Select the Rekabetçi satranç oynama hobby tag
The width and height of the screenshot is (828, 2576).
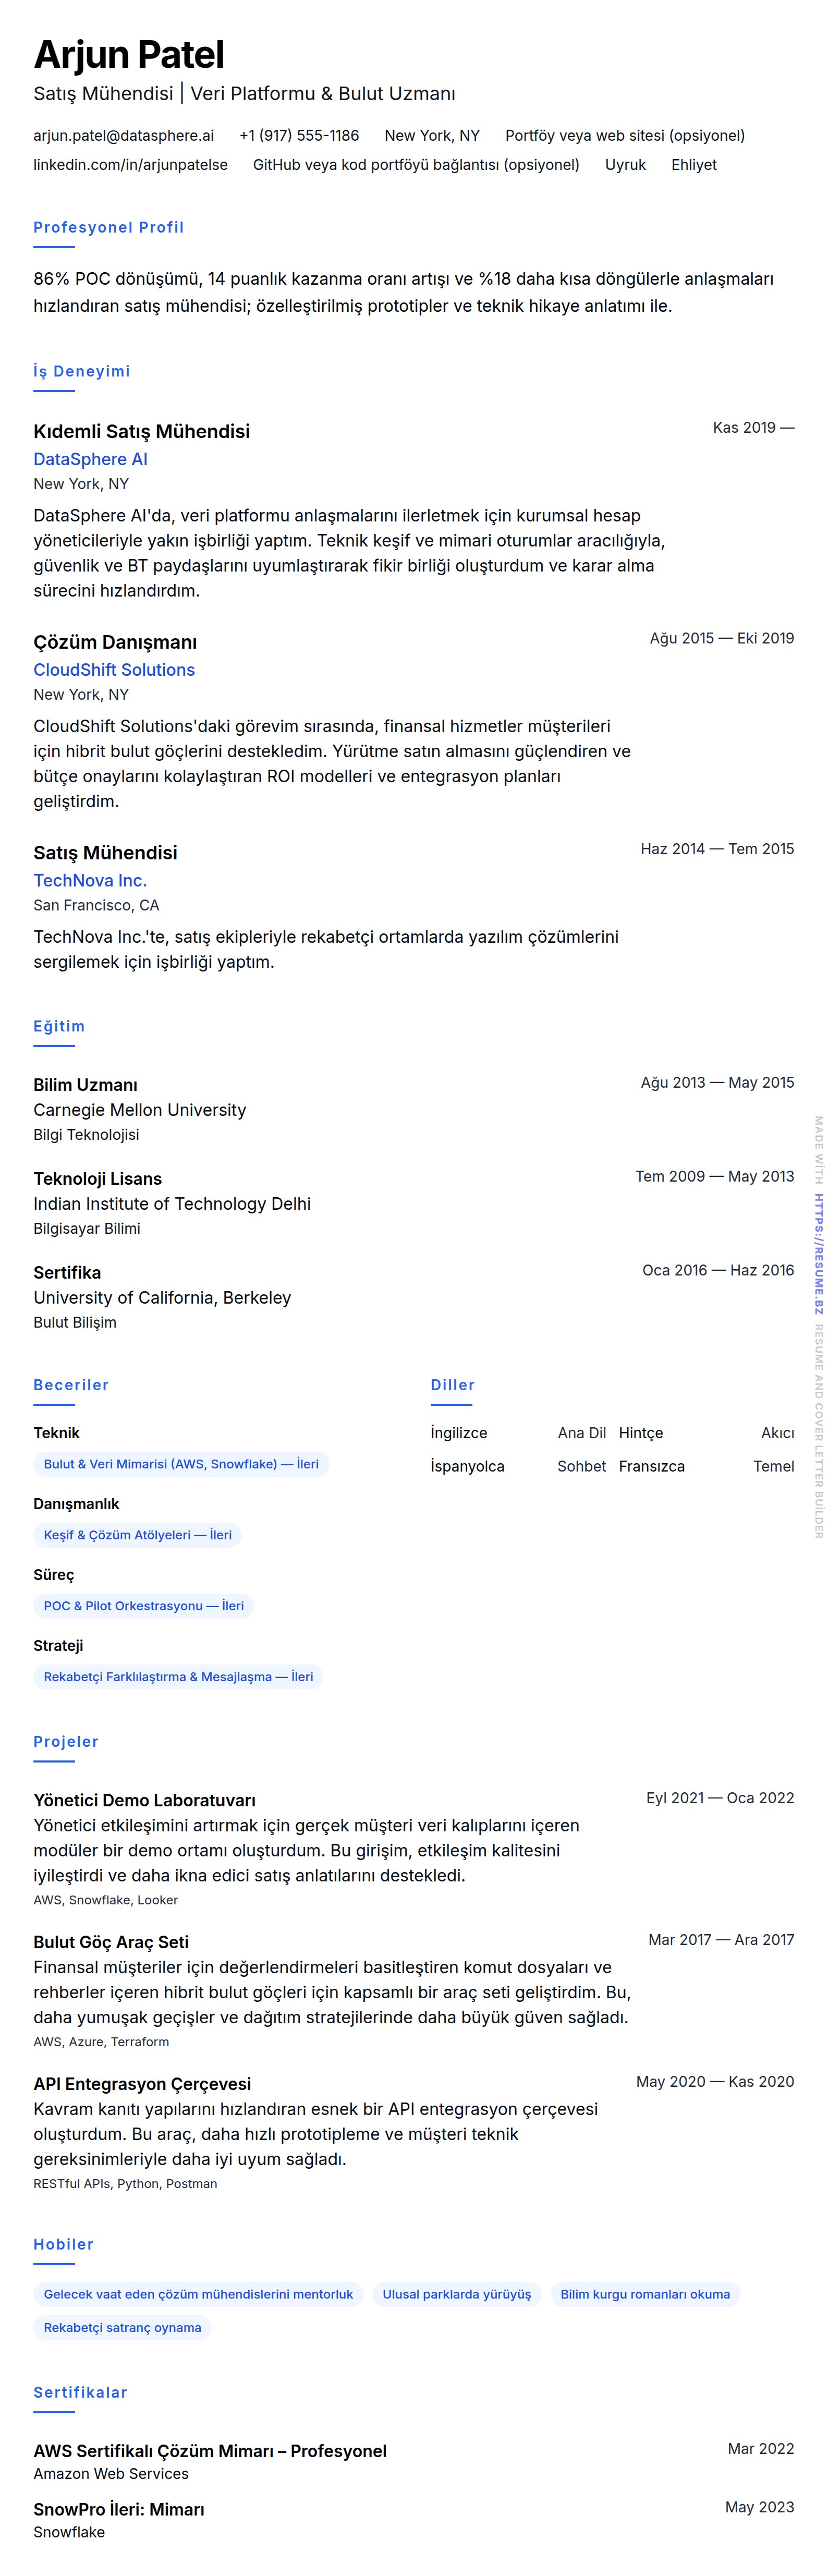[x=122, y=2327]
